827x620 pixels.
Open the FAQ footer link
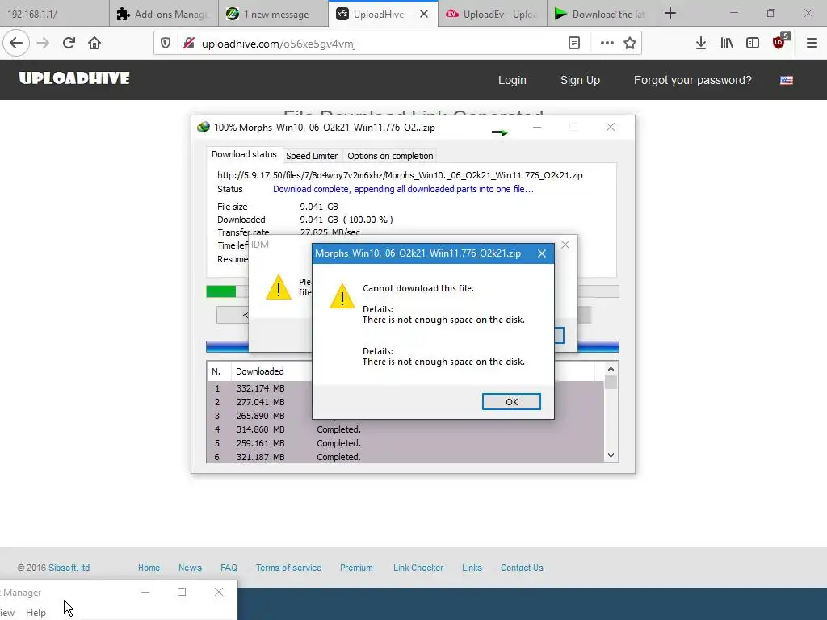(x=229, y=568)
